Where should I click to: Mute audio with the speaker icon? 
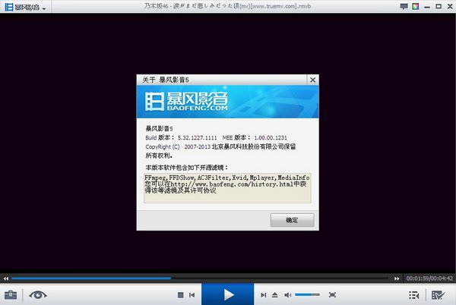(x=287, y=295)
